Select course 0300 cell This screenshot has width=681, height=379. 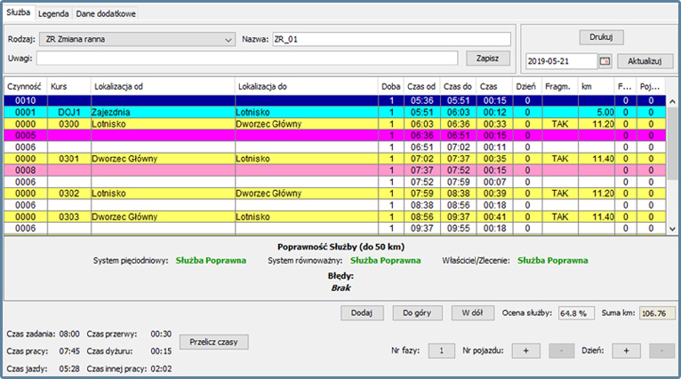(69, 124)
